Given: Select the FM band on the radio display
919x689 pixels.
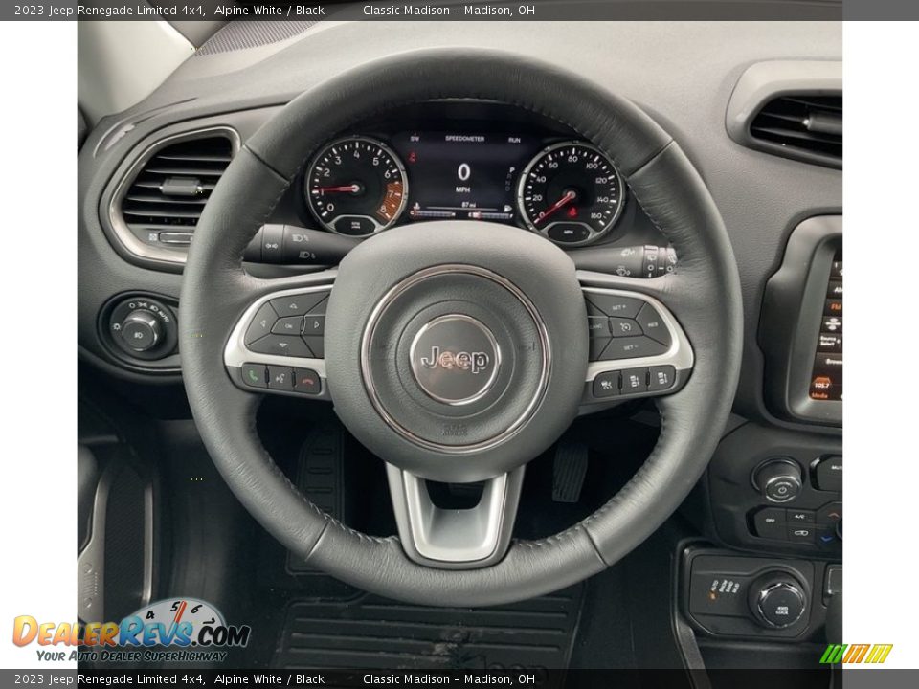Looking at the screenshot, I should coord(834,304).
